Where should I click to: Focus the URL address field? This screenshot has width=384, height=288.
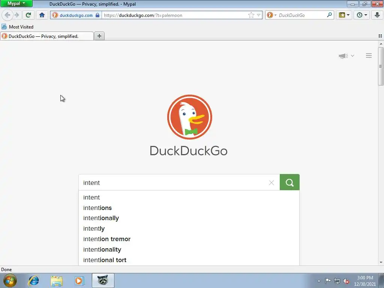(x=175, y=15)
